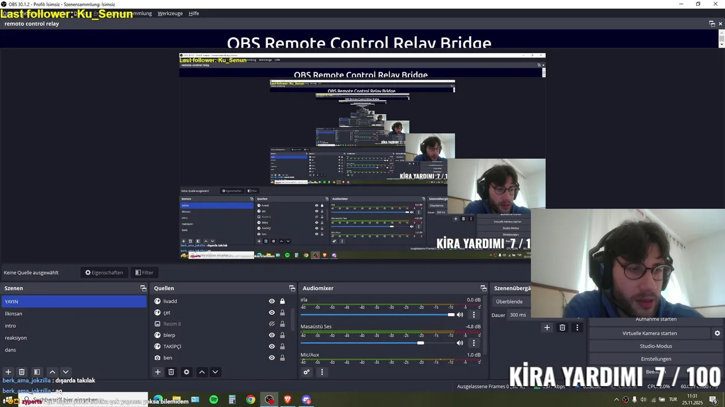Pop out the Quellen dock
This screenshot has width=725, height=407.
coord(292,288)
